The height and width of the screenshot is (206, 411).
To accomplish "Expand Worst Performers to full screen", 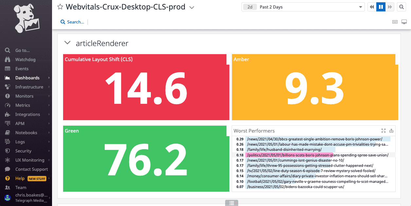I will point(384,131).
